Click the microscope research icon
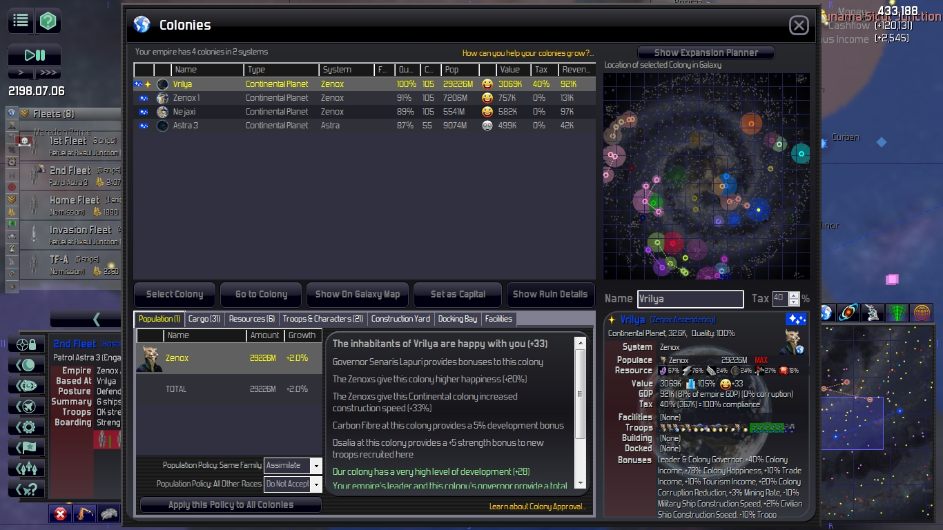The width and height of the screenshot is (943, 530). (x=873, y=313)
